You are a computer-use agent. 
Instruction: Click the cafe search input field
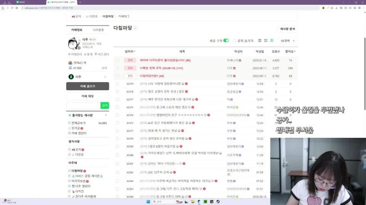click(83, 106)
